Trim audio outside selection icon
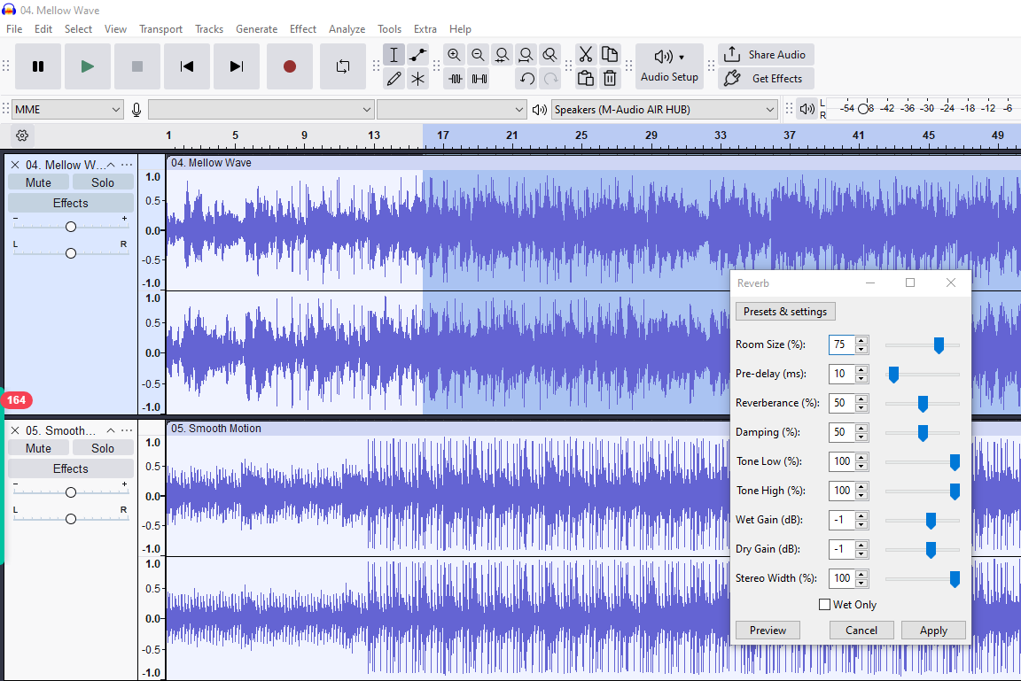 click(456, 79)
